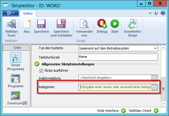This screenshot has height=116, width=169.
Task: Switch to the Editor ribbon tab
Action: pyautogui.click(x=28, y=13)
